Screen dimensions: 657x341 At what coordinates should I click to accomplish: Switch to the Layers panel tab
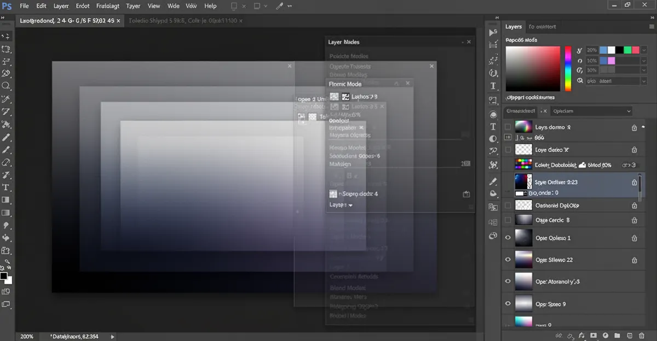(x=514, y=26)
